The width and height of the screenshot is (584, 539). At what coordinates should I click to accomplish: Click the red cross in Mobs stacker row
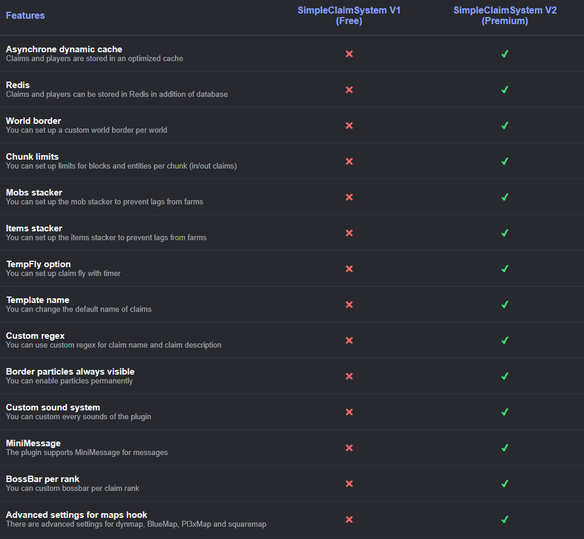(x=349, y=197)
